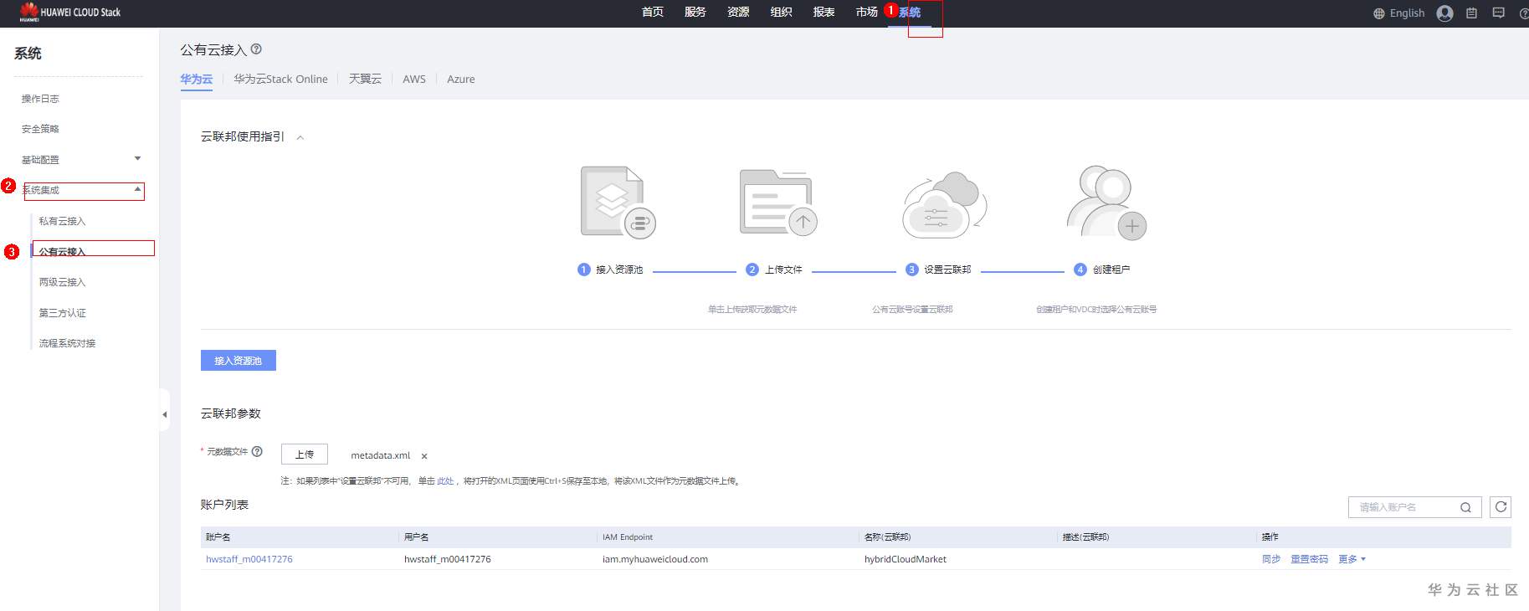The width and height of the screenshot is (1529, 611).
Task: Open 安全策略 in the sidebar
Action: pos(40,129)
